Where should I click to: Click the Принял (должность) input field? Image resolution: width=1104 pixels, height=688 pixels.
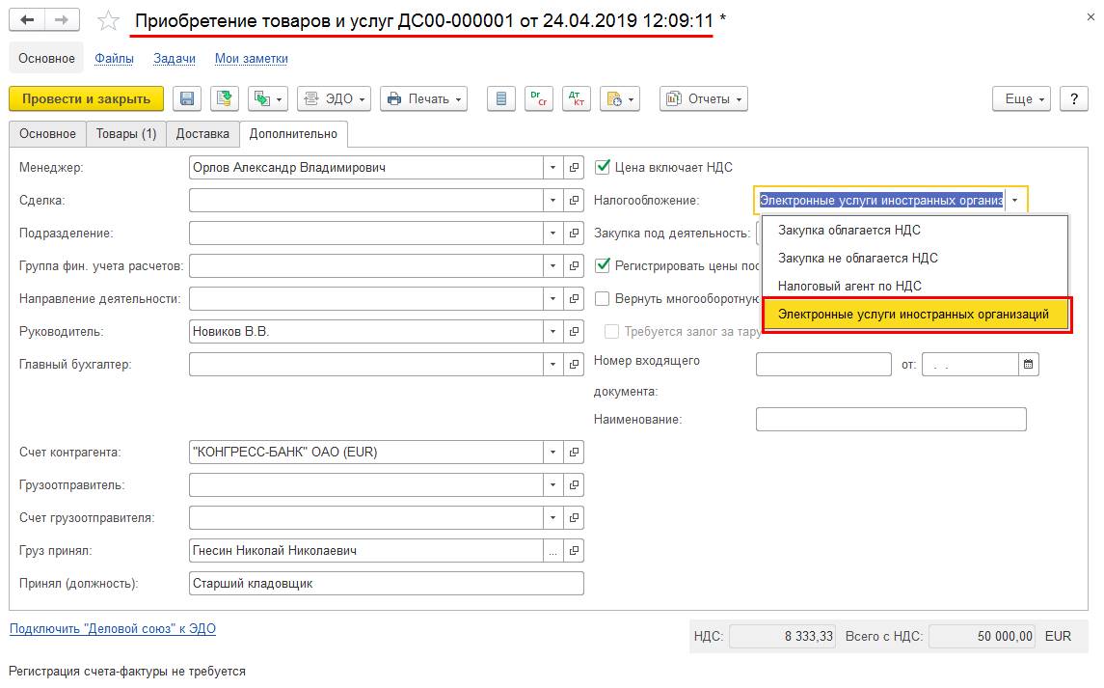coord(387,584)
